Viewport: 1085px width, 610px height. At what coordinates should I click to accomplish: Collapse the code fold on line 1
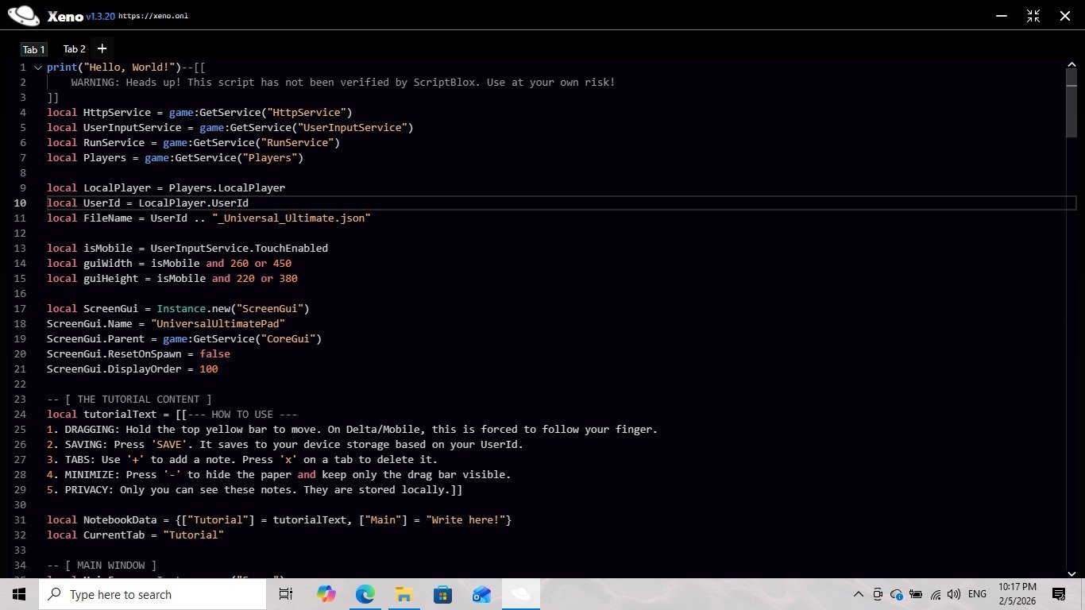(x=37, y=67)
